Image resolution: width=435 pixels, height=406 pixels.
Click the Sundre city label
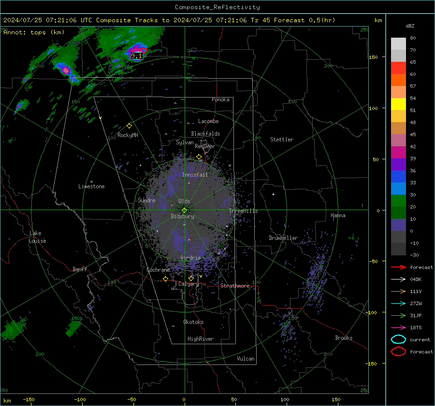pyautogui.click(x=146, y=200)
